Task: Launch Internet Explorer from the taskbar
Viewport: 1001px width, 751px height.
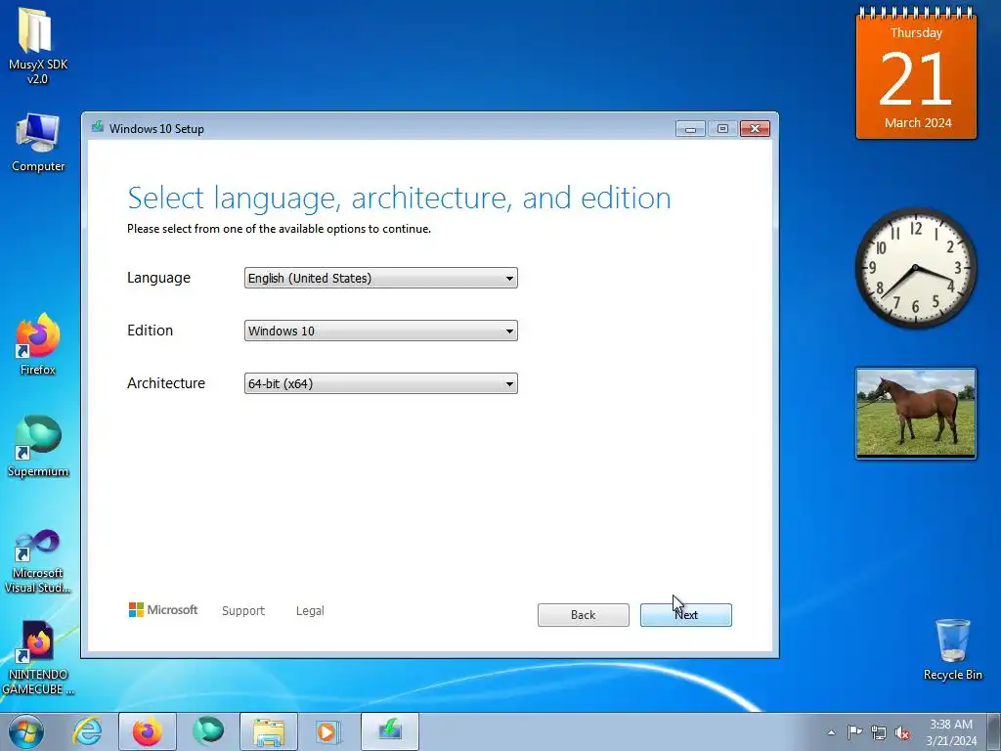Action: tap(87, 731)
